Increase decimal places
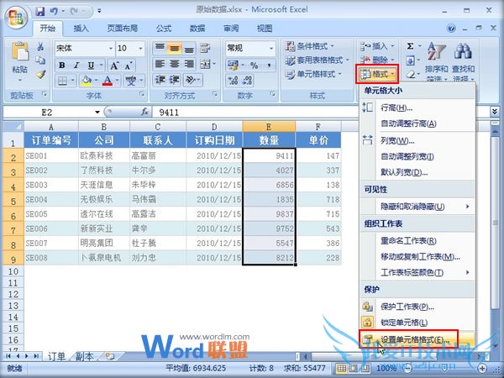This screenshot has height=378, width=504. [x=233, y=81]
